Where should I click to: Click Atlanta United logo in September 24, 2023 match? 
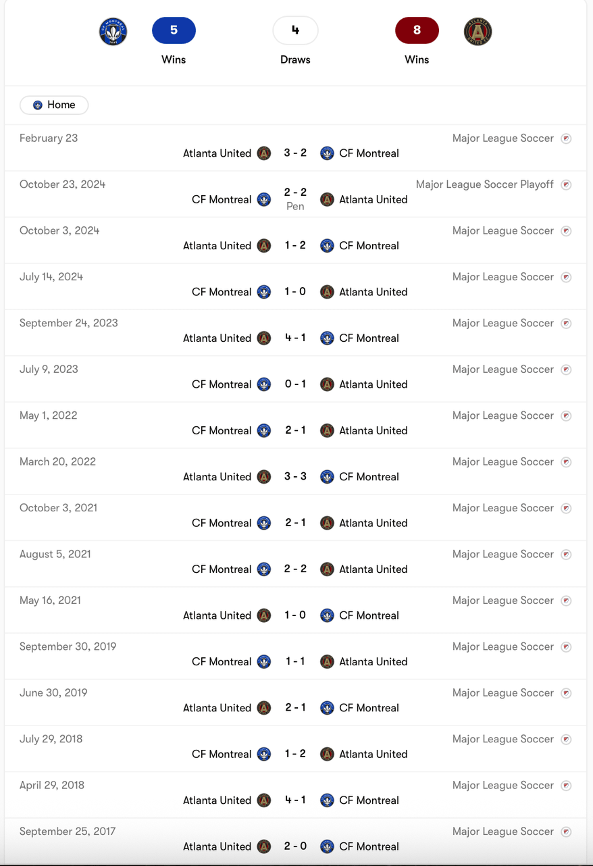pyautogui.click(x=264, y=338)
